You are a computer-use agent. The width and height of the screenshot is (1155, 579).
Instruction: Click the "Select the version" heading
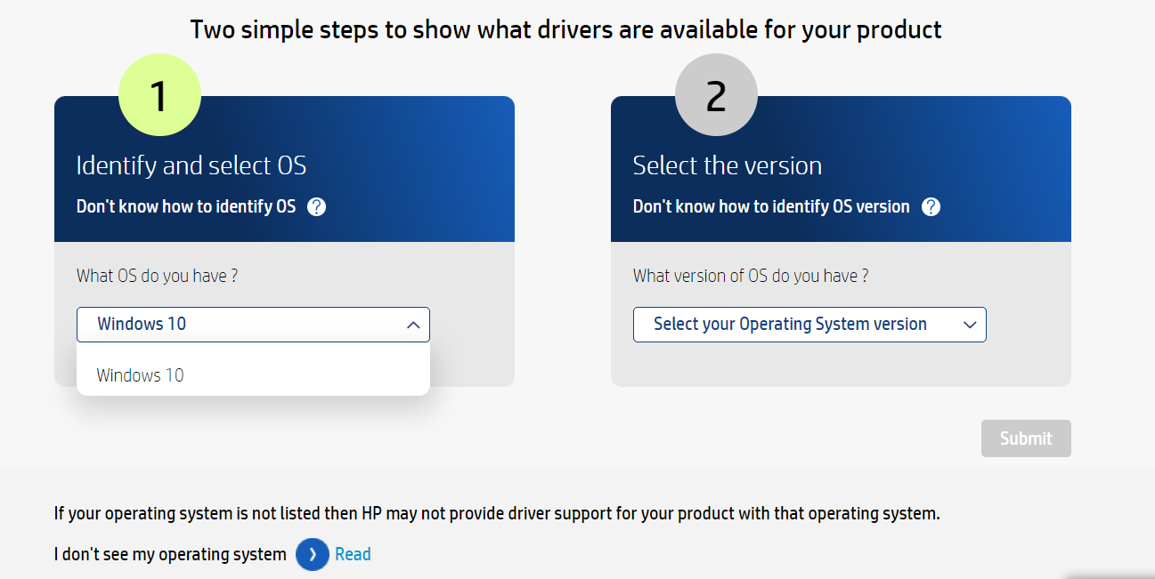click(727, 165)
